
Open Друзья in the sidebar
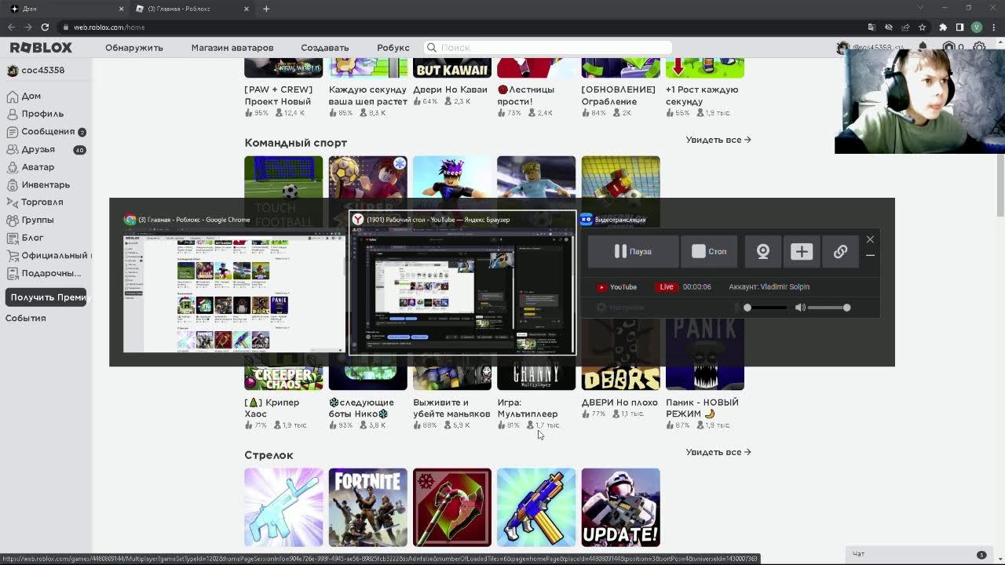(46, 149)
